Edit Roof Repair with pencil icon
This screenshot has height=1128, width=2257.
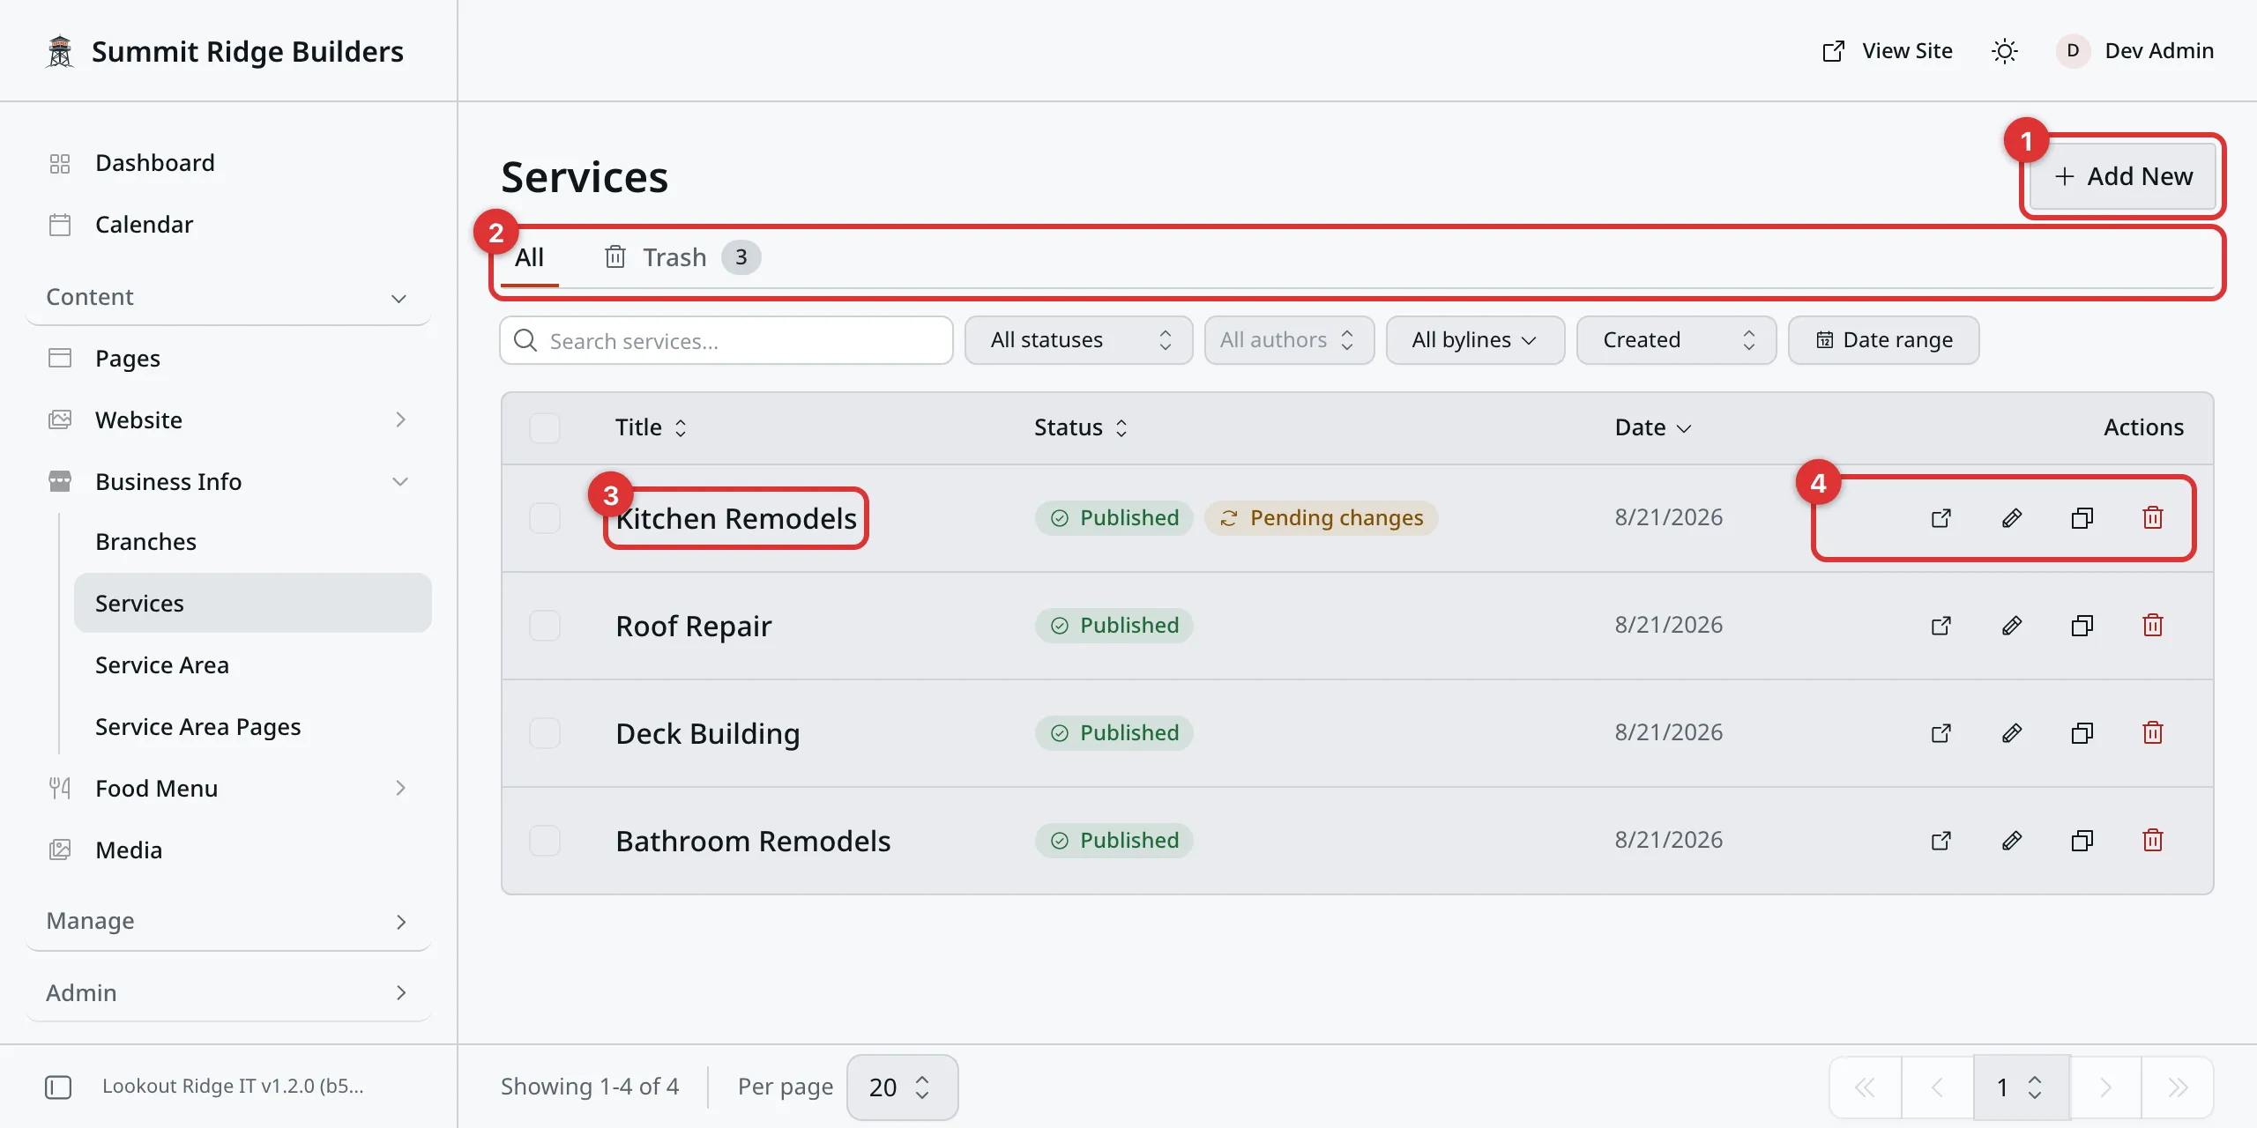point(2012,626)
